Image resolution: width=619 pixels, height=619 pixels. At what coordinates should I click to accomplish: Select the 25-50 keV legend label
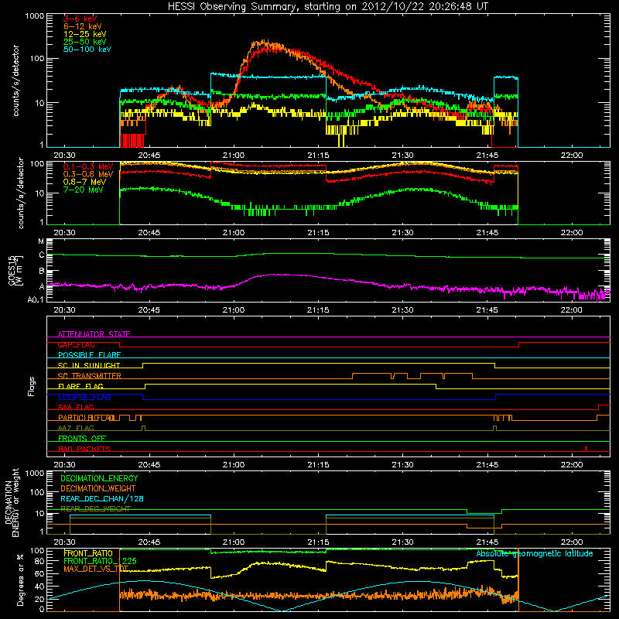(x=84, y=42)
